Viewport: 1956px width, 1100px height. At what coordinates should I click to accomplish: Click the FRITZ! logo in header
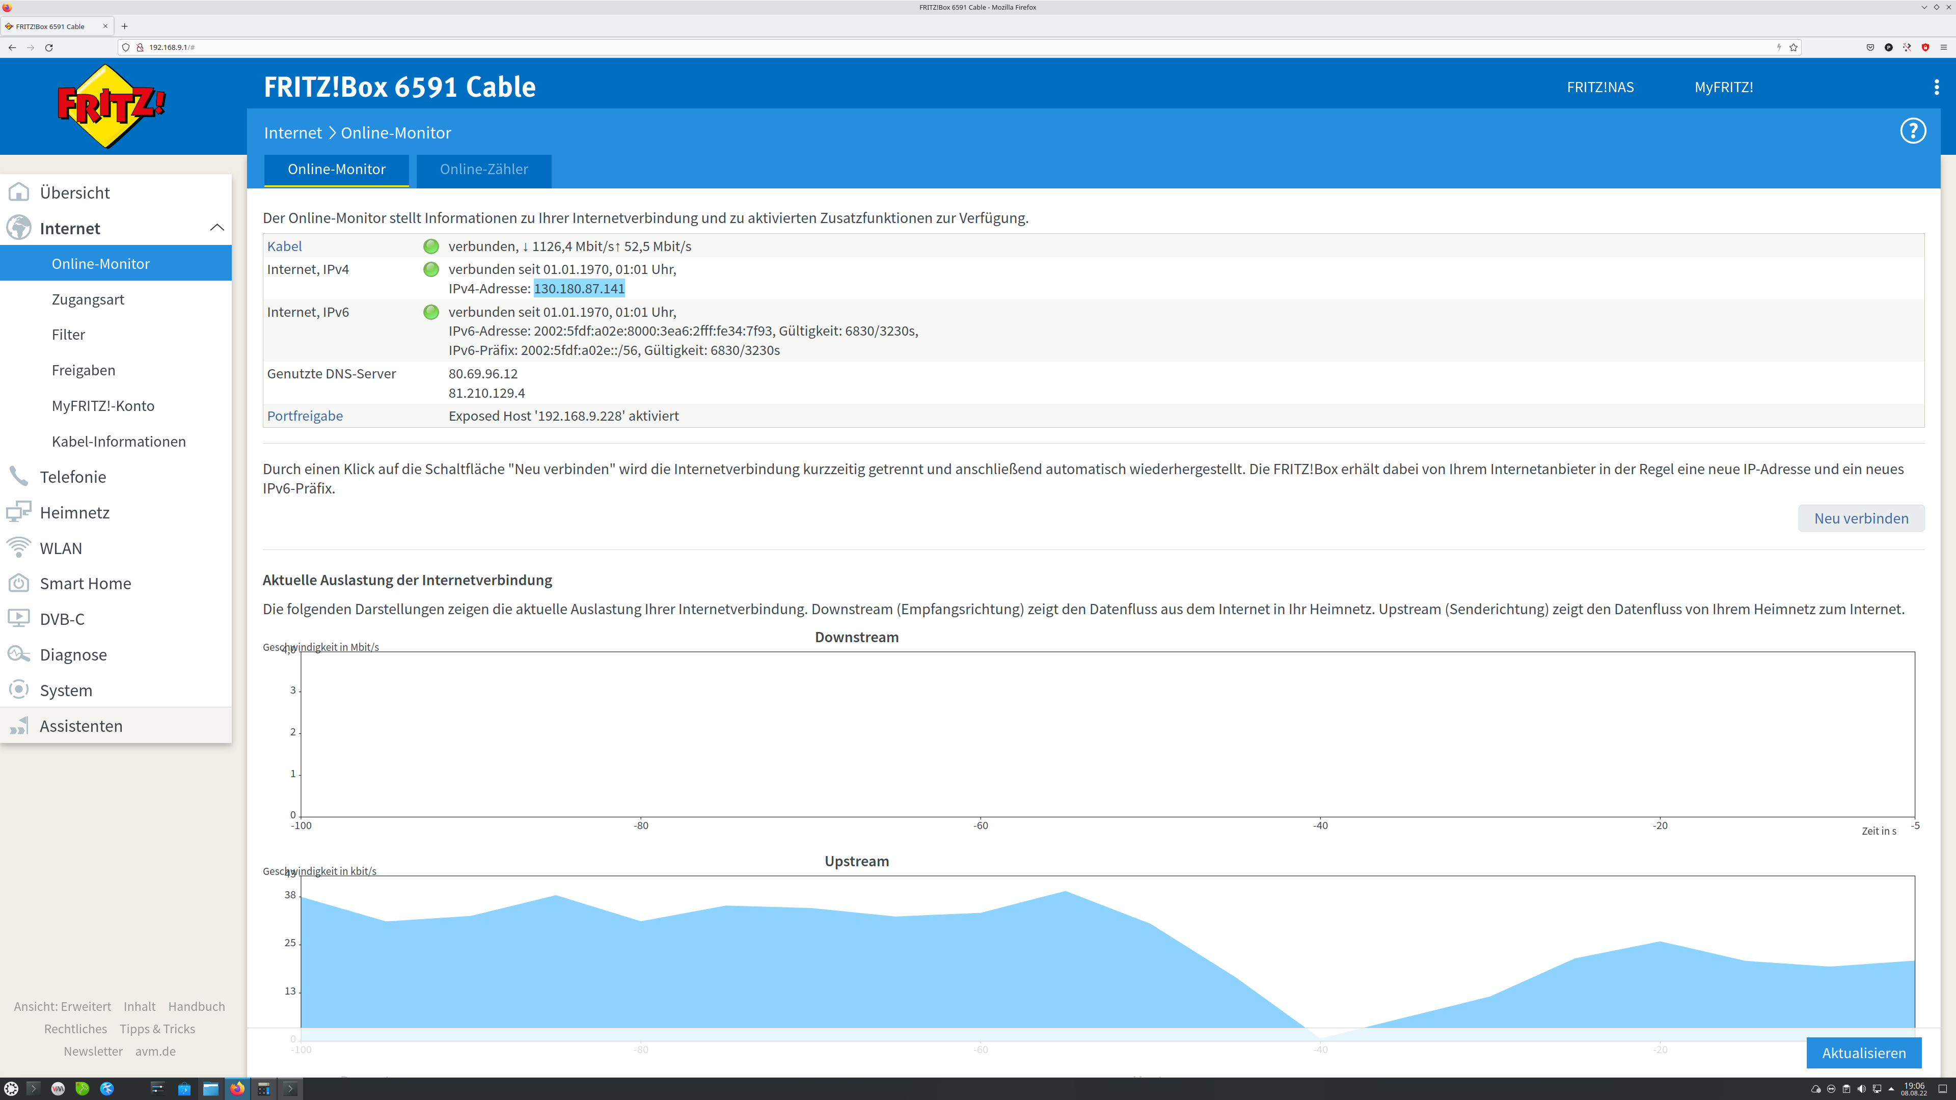pos(112,106)
